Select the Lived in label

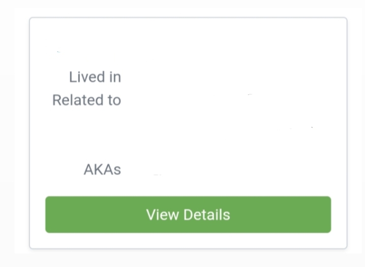point(95,77)
